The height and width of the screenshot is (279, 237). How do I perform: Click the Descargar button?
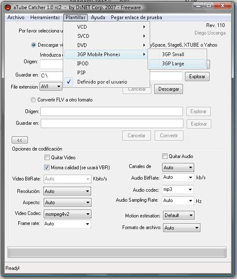click(x=168, y=89)
